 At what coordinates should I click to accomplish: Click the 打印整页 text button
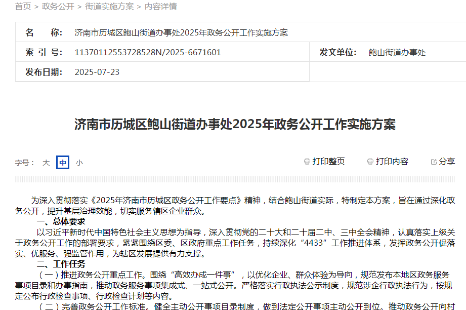click(328, 162)
